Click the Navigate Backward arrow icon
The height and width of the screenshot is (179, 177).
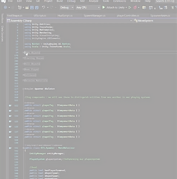pyautogui.click(x=5, y=7)
